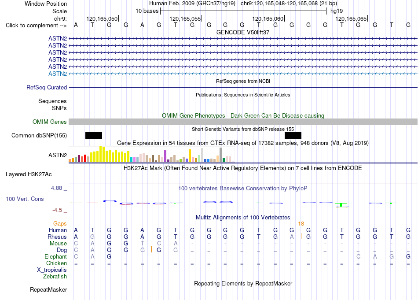Open the 'GENCODE V50lift37' track title
418x300 pixels.
click(243, 32)
